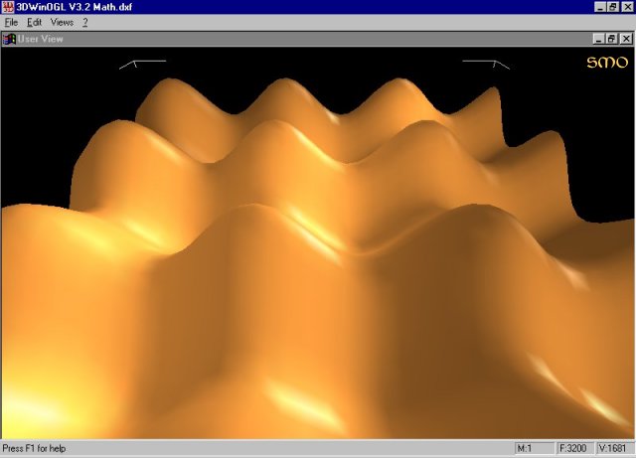The height and width of the screenshot is (458, 636).
Task: Click the F:3200 status bar field
Action: tap(575, 448)
